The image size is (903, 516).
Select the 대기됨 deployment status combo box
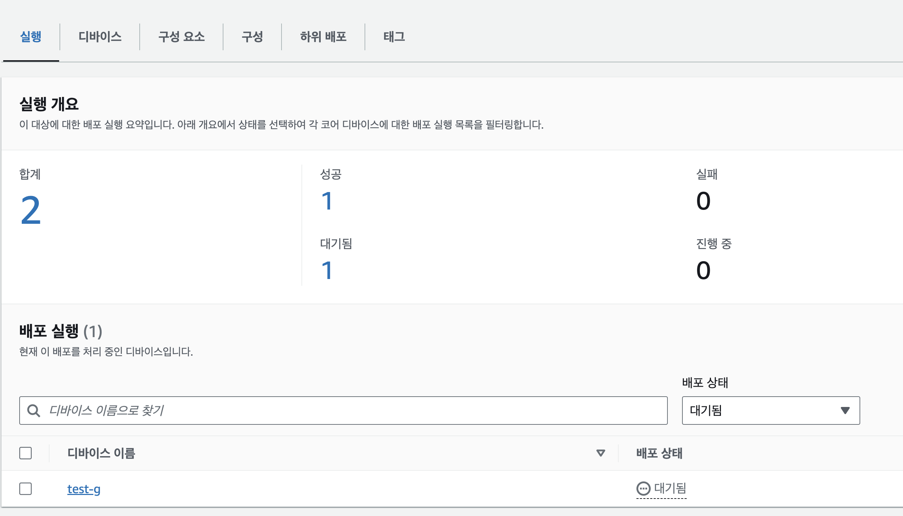tap(771, 411)
